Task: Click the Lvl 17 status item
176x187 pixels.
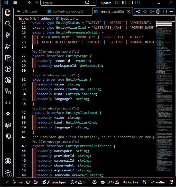Action: (110, 182)
